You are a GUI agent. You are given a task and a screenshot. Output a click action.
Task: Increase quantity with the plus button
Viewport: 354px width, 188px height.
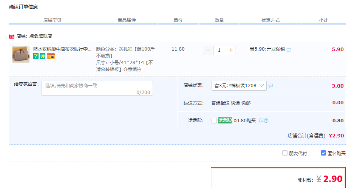[230, 50]
